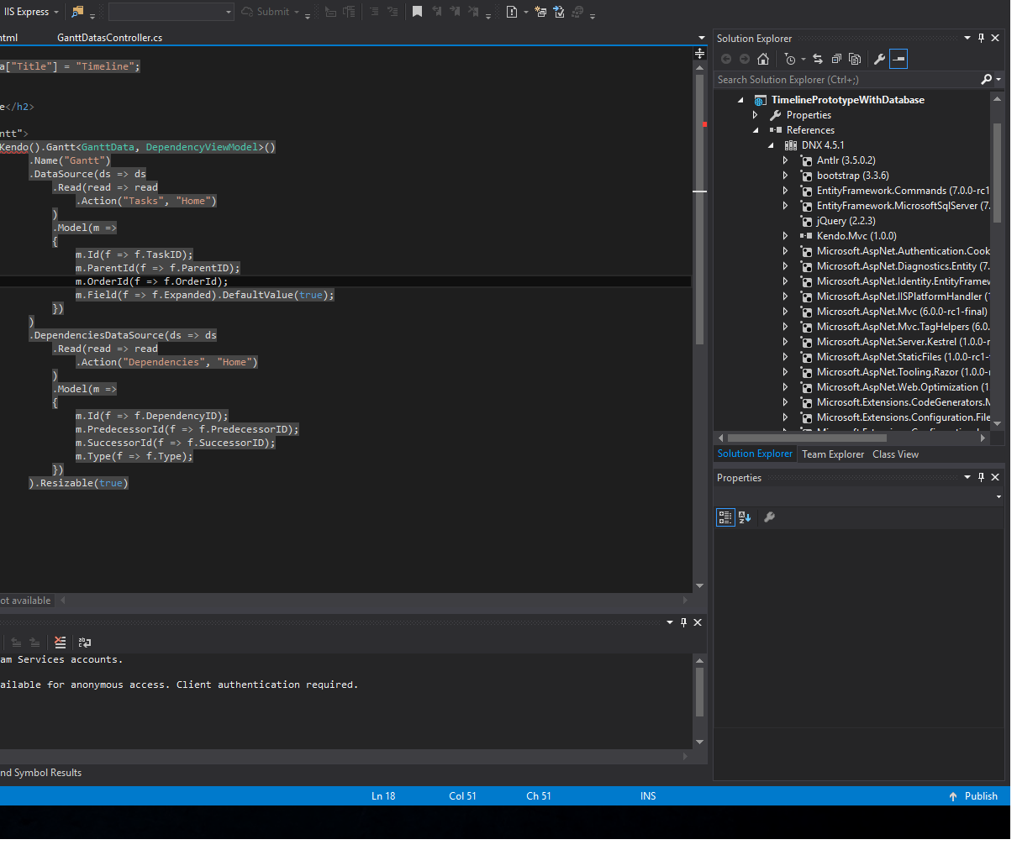Click the Pending Changes Filter clock icon
1017x850 pixels.
(x=789, y=59)
